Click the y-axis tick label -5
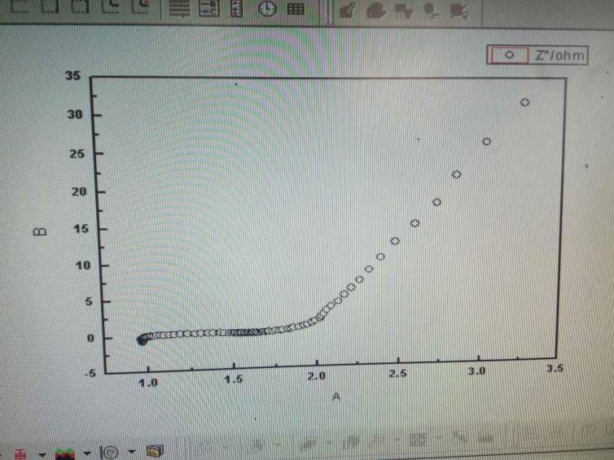Screen dimensions: 614x460 (89, 373)
